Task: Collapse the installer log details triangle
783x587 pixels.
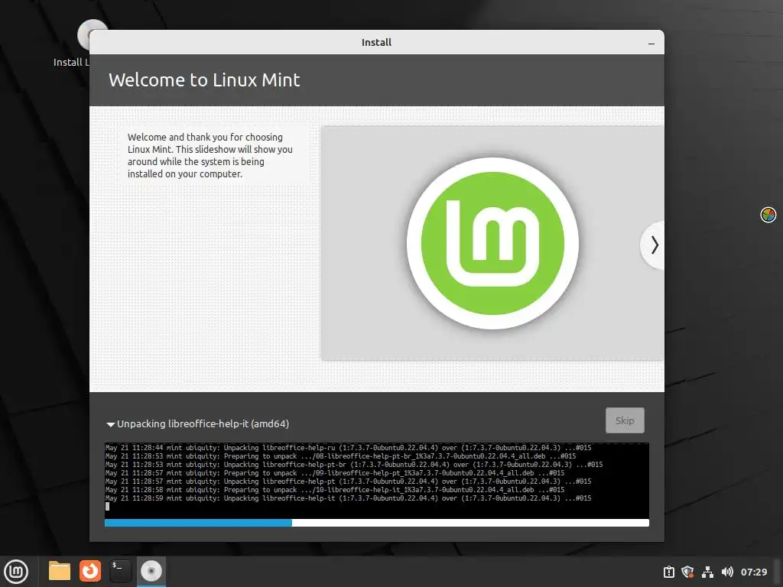Action: click(110, 425)
